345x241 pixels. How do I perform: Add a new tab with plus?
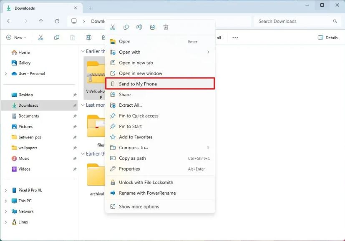point(90,8)
